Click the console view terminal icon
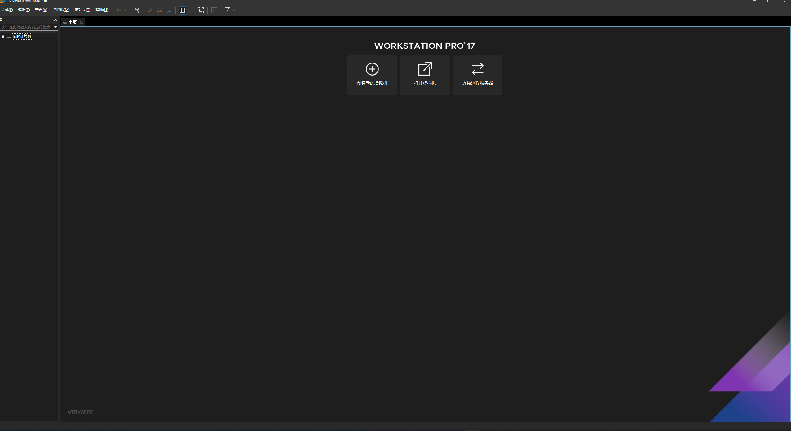 pyautogui.click(x=214, y=10)
